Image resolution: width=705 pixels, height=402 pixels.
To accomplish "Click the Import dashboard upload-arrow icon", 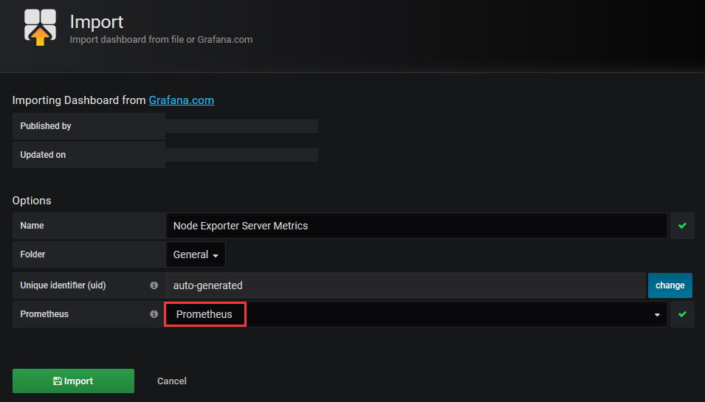I will point(40,27).
